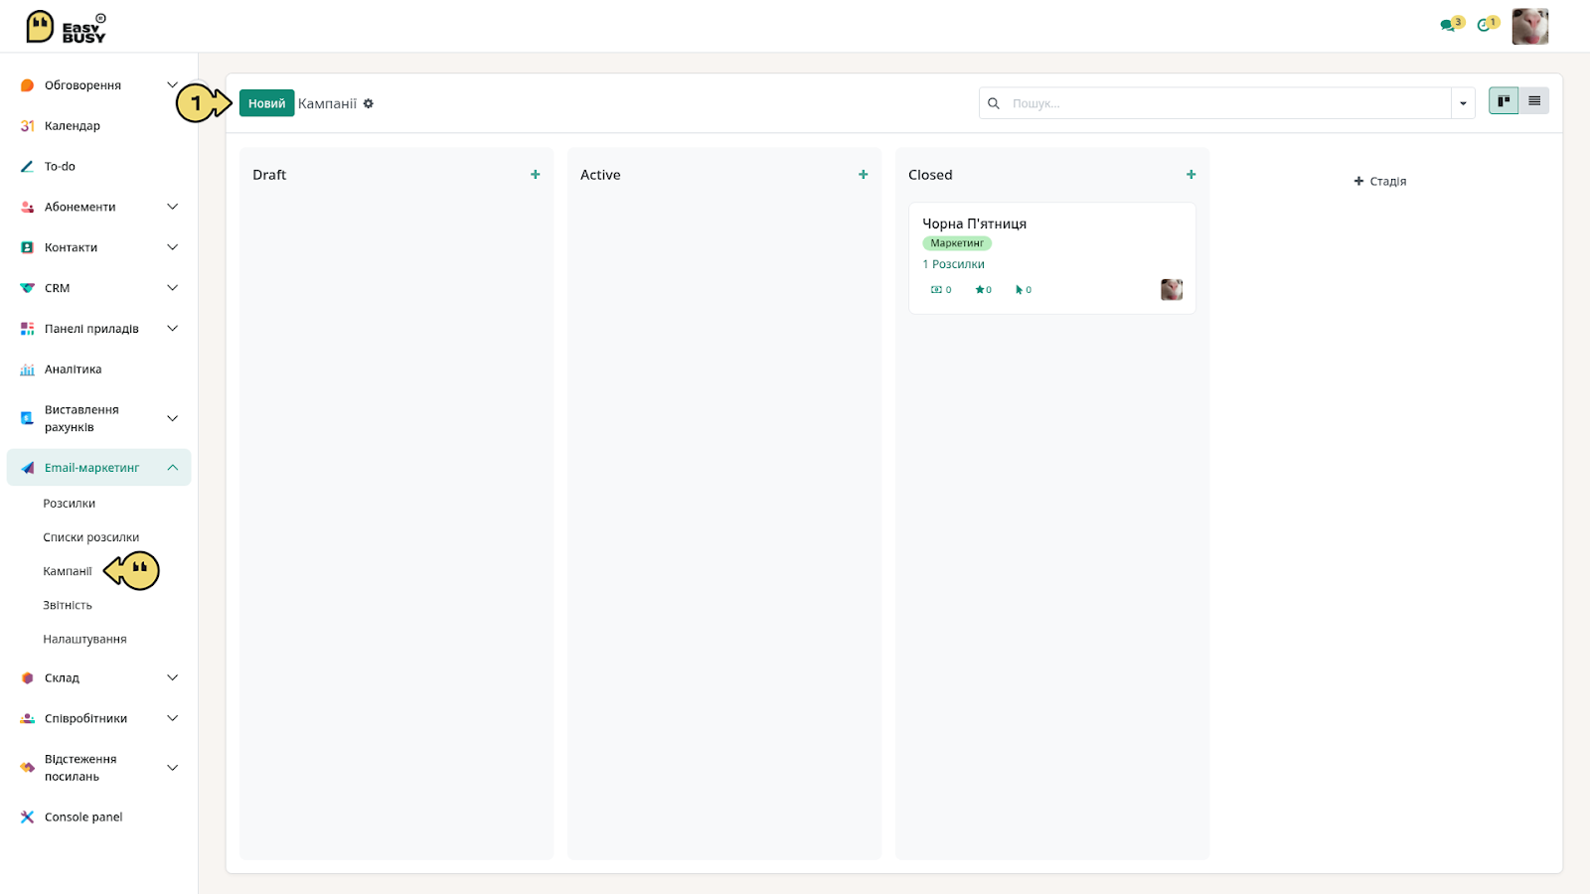Click the Співробітники sidebar icon

pyautogui.click(x=27, y=718)
